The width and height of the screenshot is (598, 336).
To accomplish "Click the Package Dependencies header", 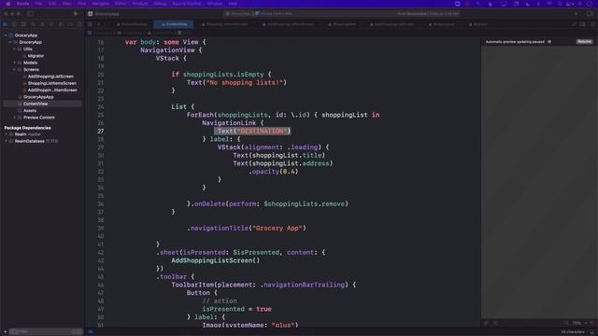I will [27, 128].
